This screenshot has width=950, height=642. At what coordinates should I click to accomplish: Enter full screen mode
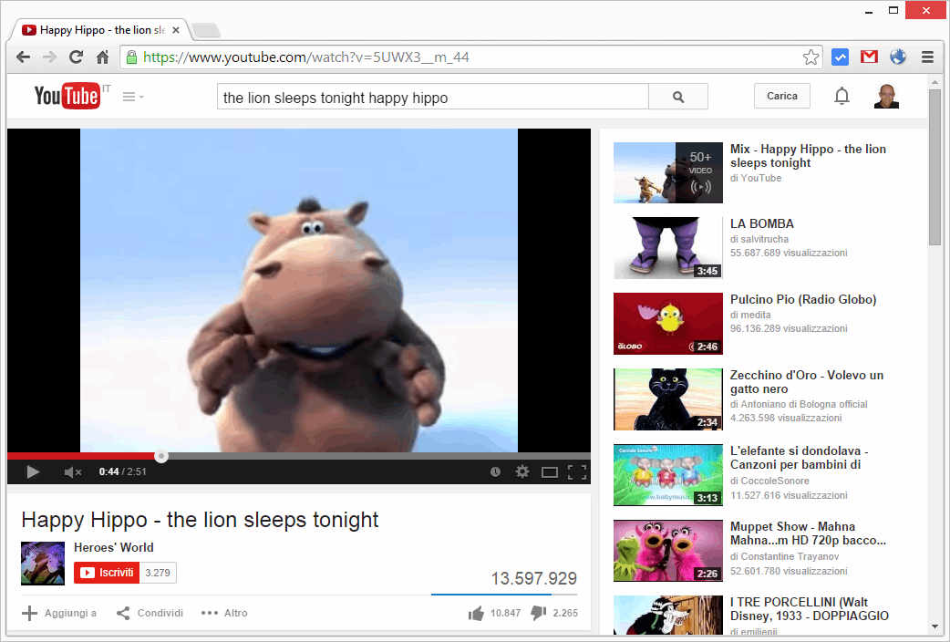(577, 472)
